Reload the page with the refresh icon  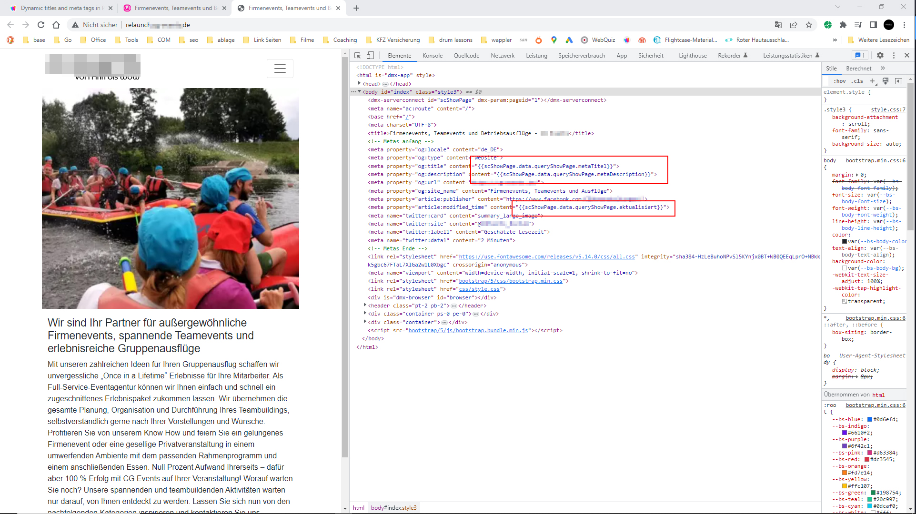click(x=41, y=25)
